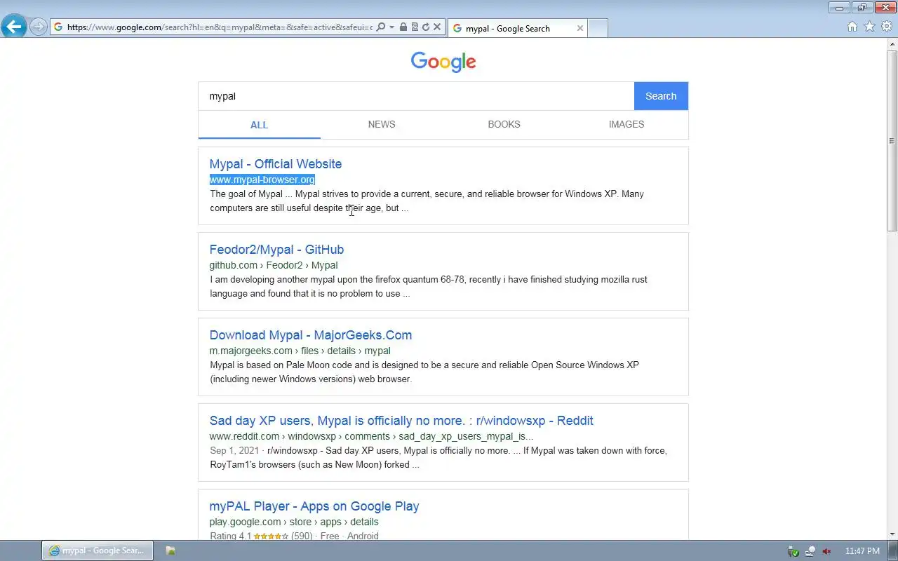
Task: Click the Google logo
Action: click(443, 62)
